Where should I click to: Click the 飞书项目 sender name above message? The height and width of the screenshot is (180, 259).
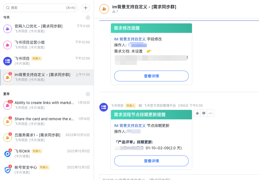point(117,105)
